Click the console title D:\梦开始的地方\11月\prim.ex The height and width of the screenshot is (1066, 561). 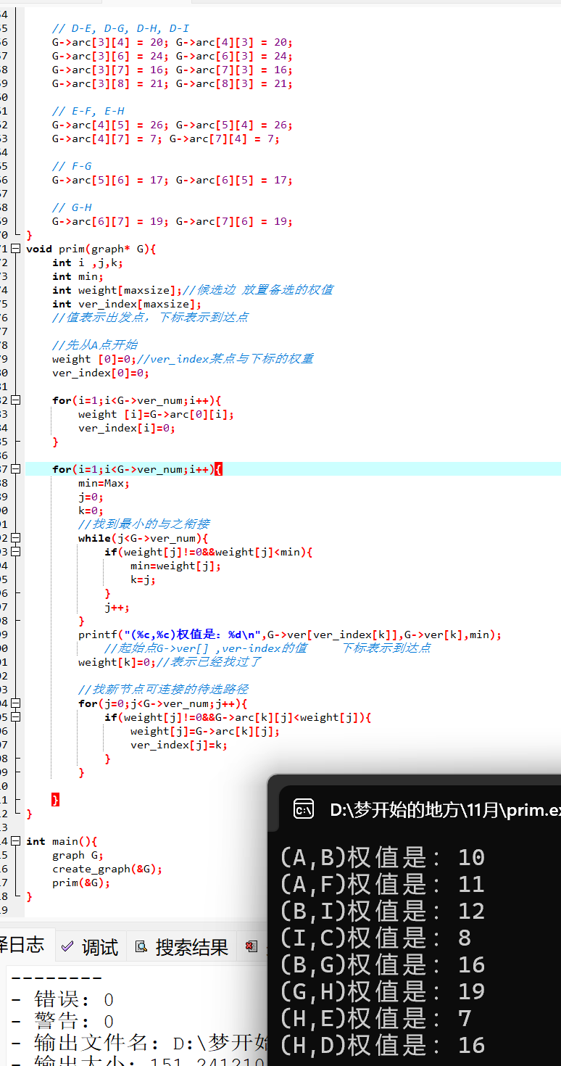pos(445,810)
